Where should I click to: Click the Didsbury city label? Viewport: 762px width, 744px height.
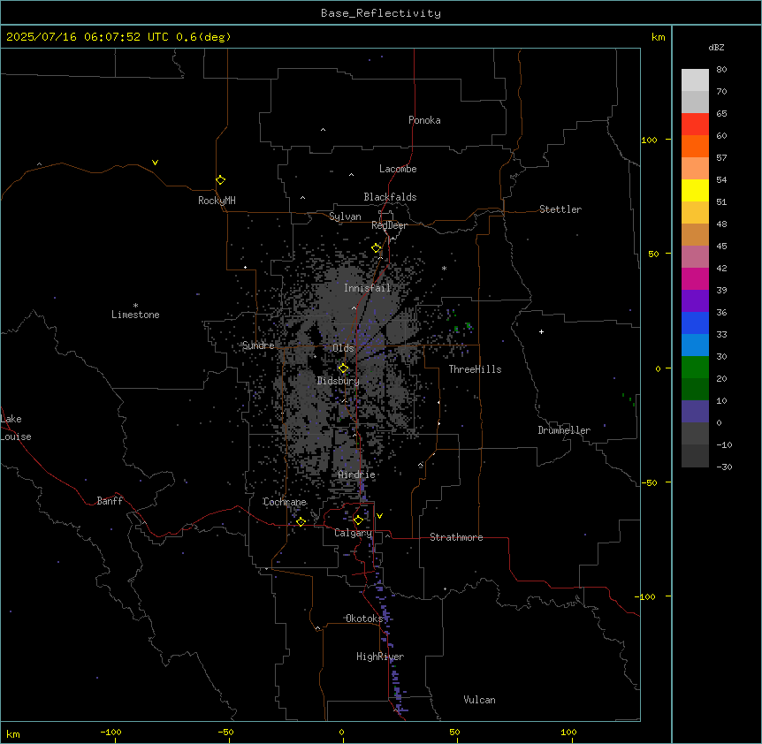click(339, 381)
